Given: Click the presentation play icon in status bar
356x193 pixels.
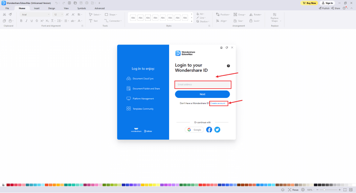Looking at the screenshot, I should point(303,190).
